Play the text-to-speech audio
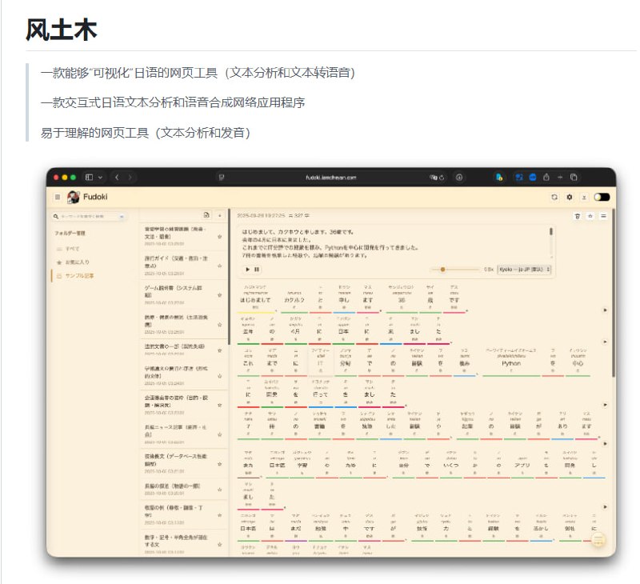This screenshot has width=640, height=584. pos(246,270)
